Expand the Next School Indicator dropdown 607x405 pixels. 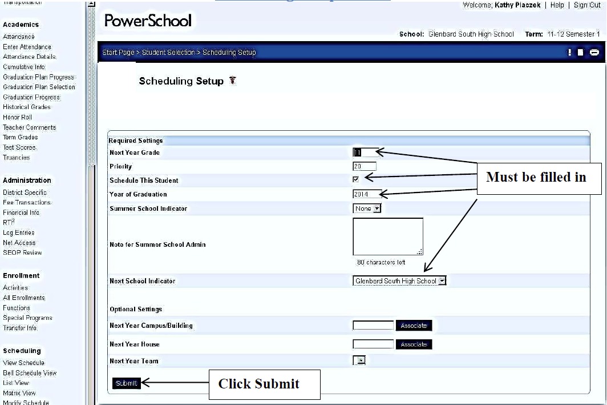[x=399, y=280]
